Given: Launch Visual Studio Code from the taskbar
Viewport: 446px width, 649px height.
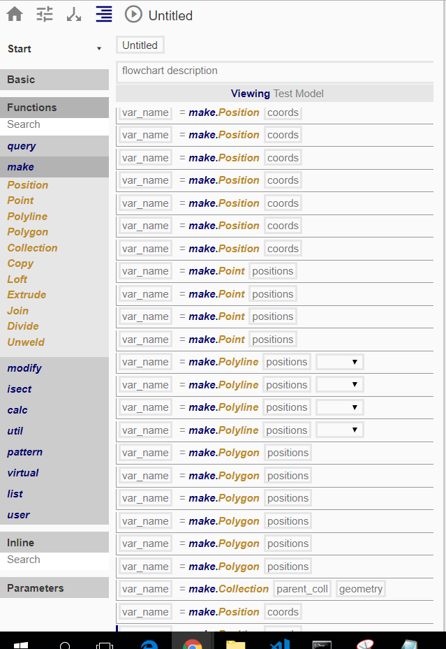Looking at the screenshot, I should (280, 644).
